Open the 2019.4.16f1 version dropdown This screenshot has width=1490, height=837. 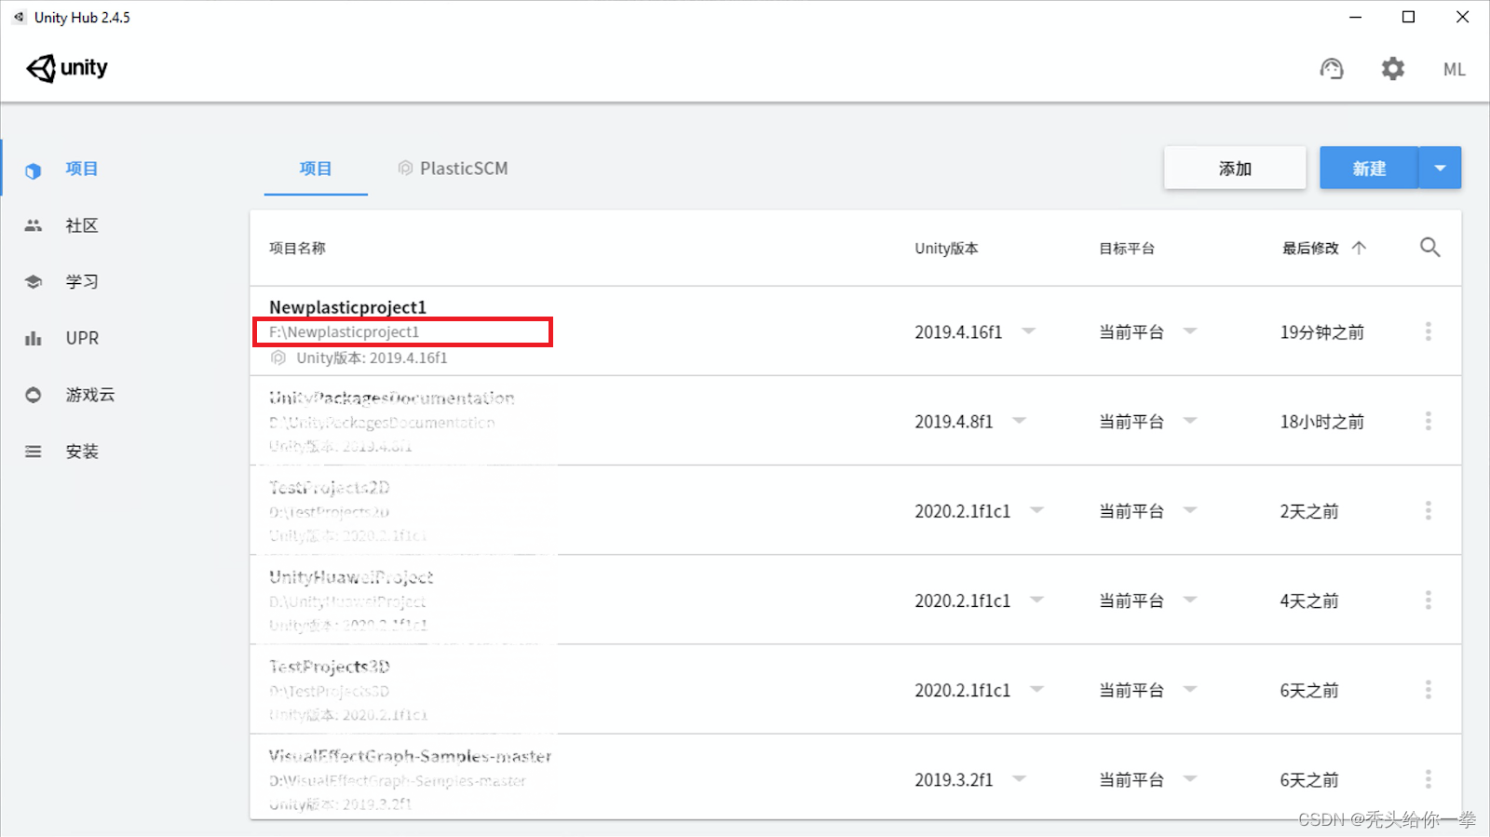click(x=1029, y=331)
